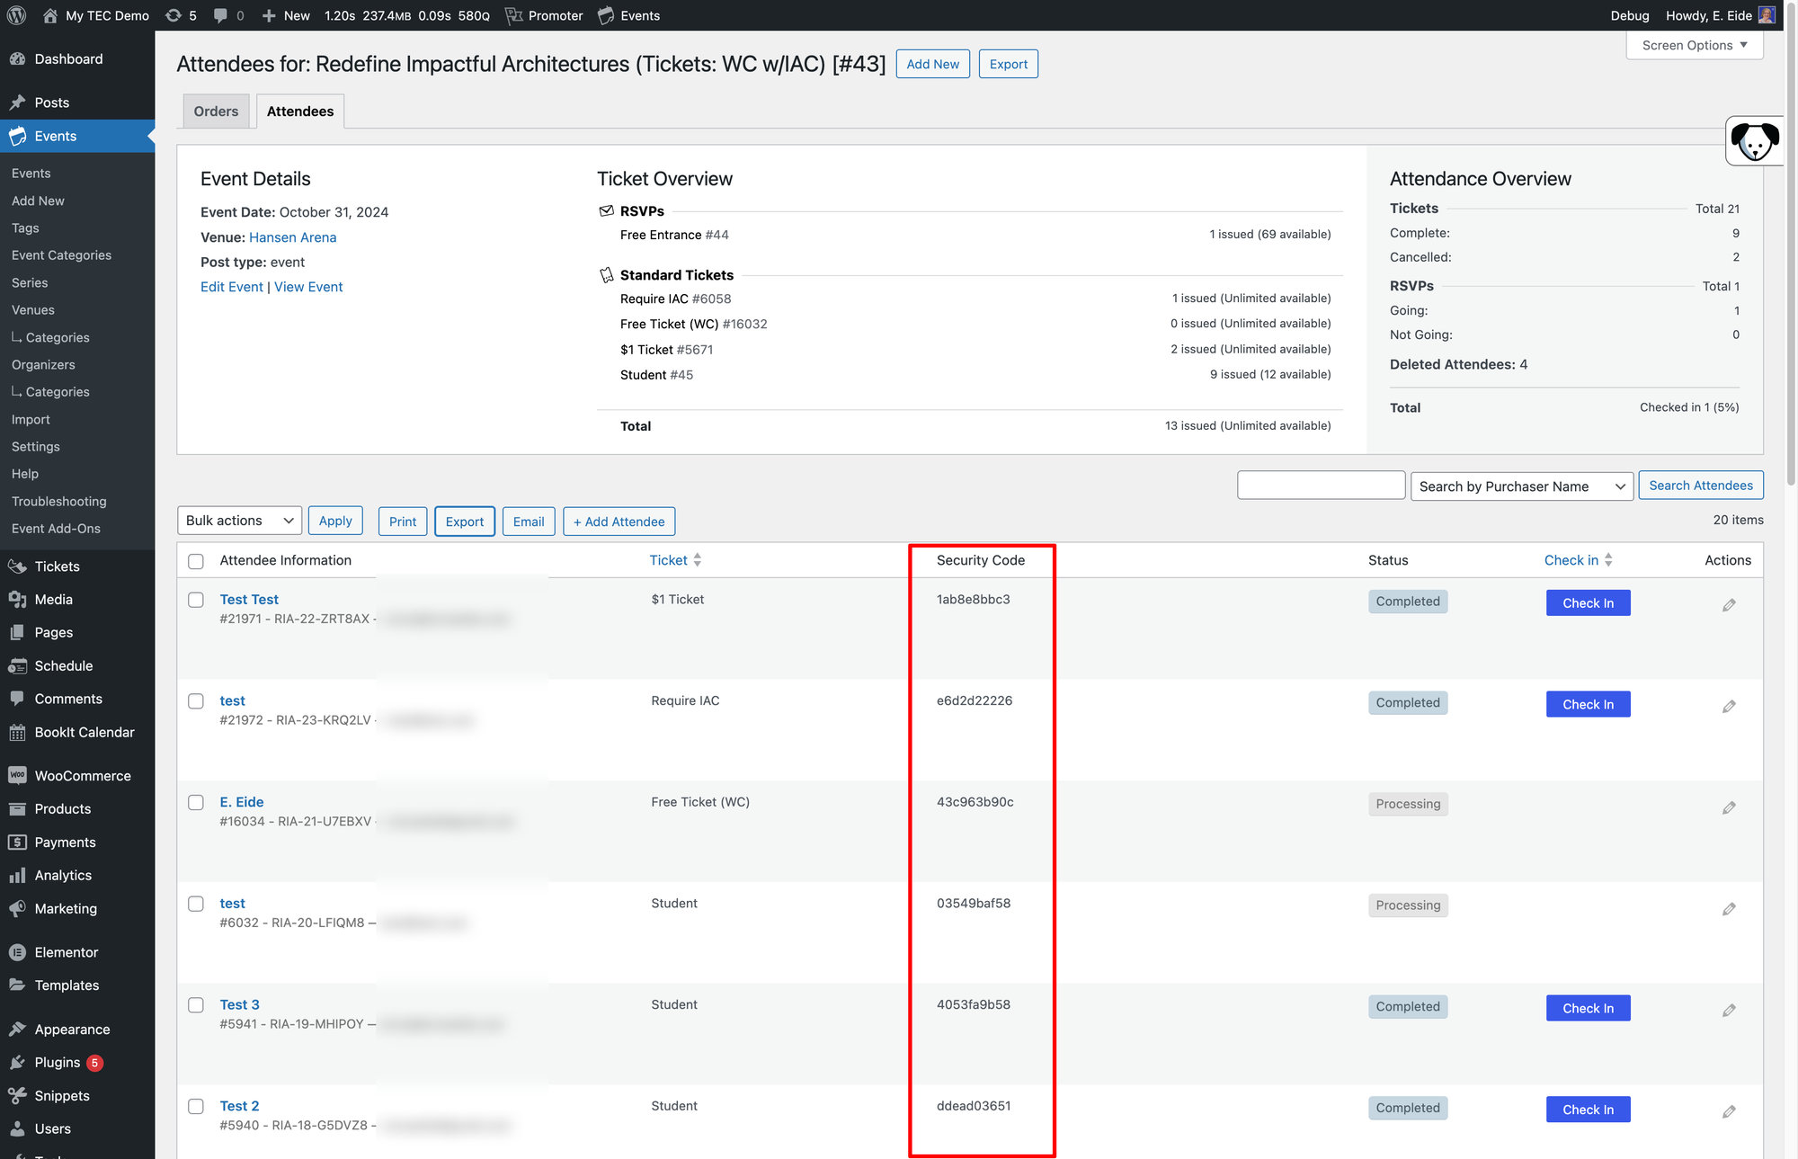
Task: Open the BookIt Calendar icon
Action: (x=17, y=733)
